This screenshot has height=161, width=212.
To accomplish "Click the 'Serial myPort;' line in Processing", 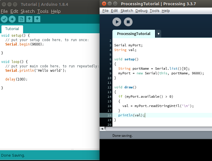I will (x=128, y=45).
